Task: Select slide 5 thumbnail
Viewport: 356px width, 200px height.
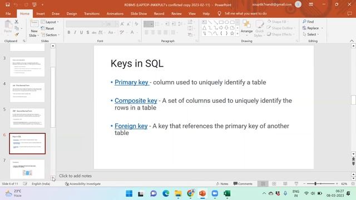Action: tap(27, 118)
